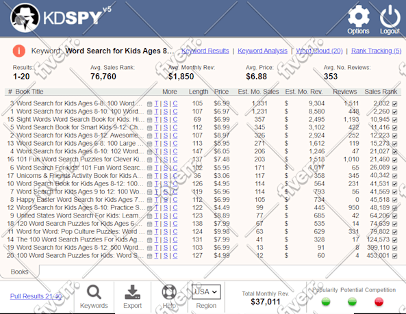Sort by Est. Mo. Rev. header
The image size is (406, 314).
pyautogui.click(x=304, y=92)
